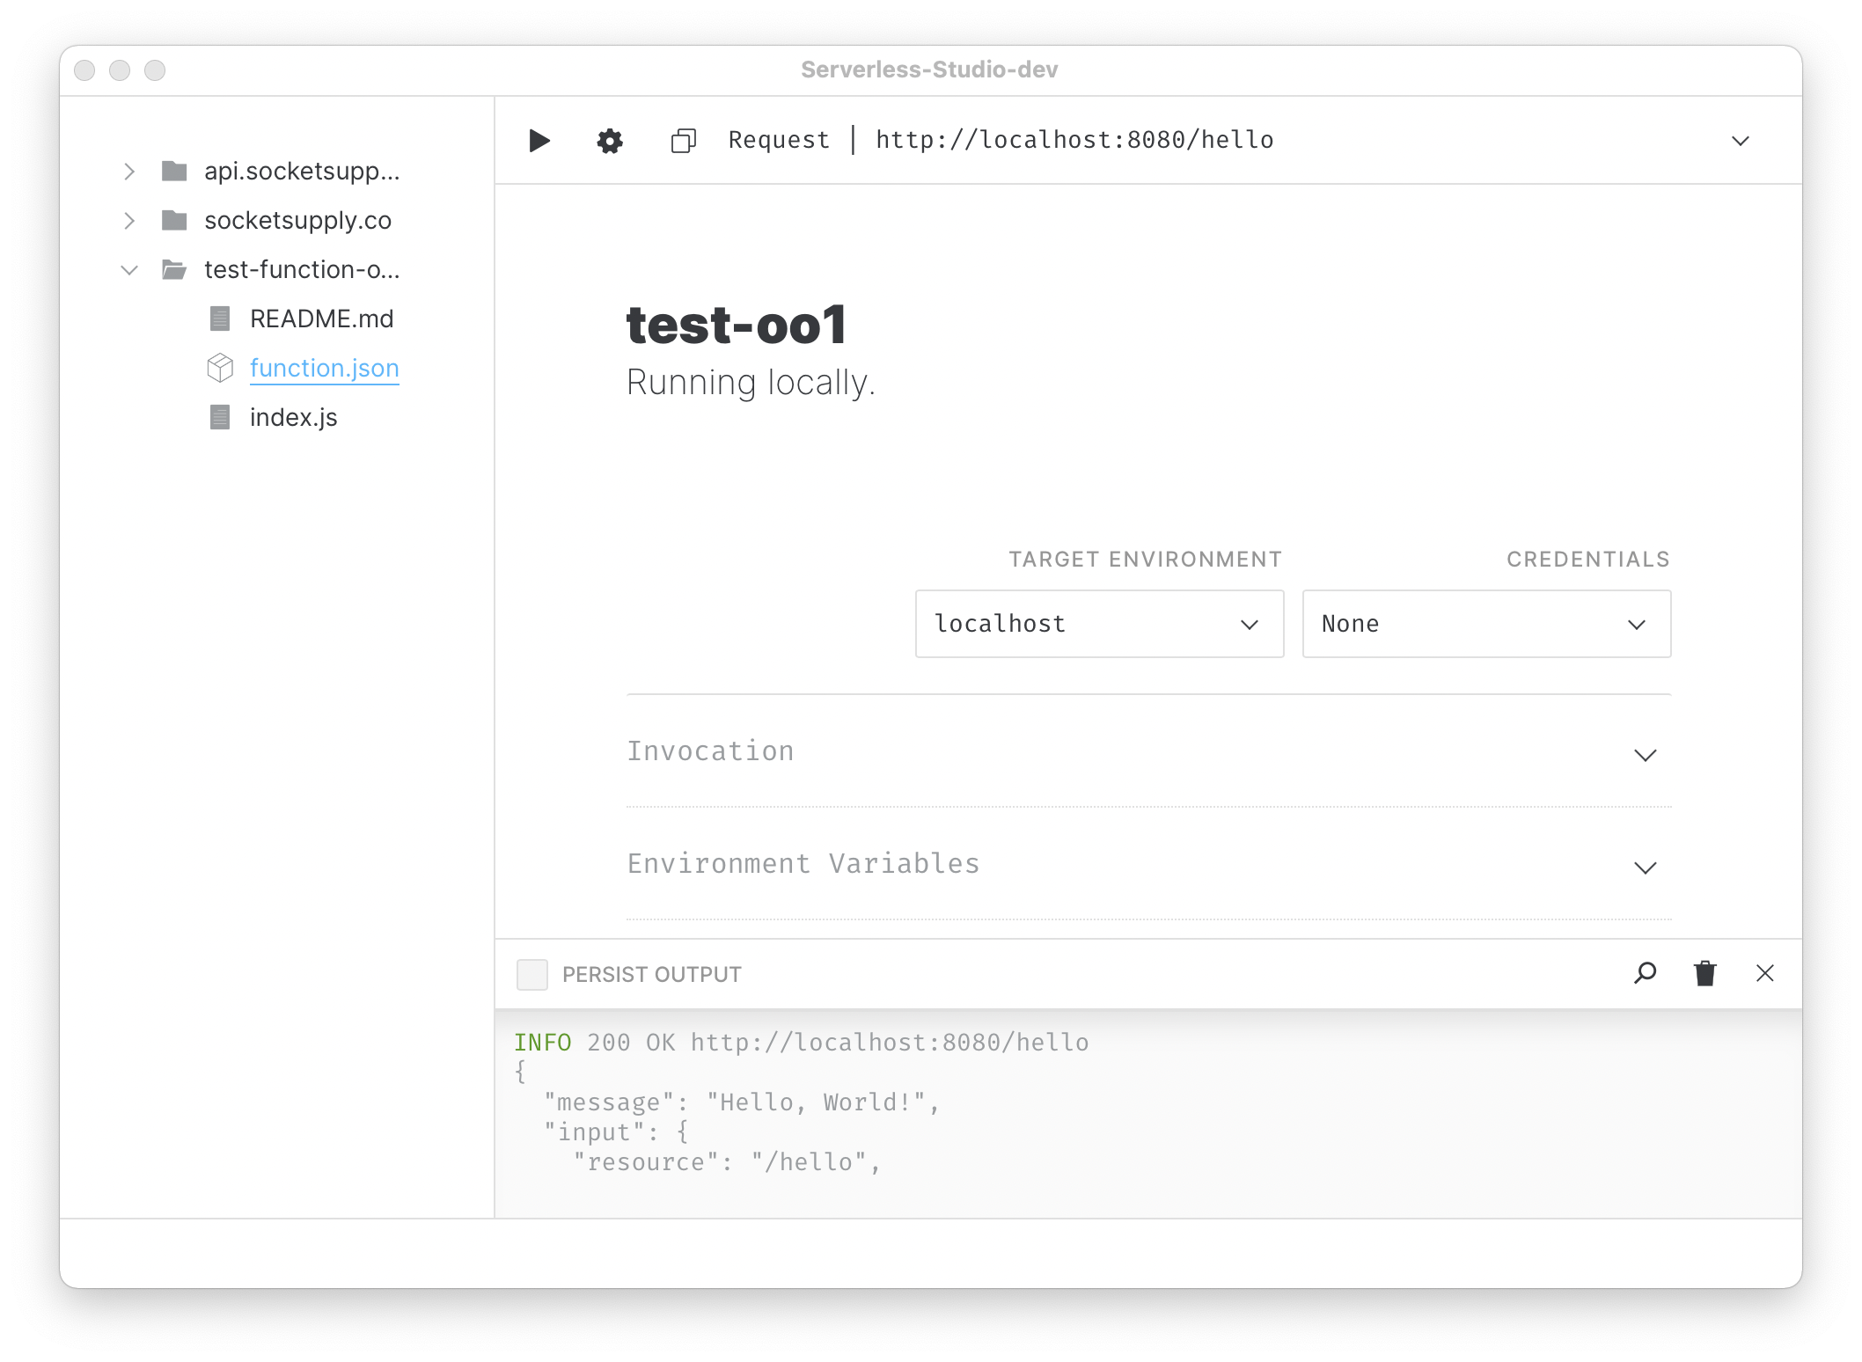Click the test-oo1 function title
The height and width of the screenshot is (1362, 1862).
(737, 325)
